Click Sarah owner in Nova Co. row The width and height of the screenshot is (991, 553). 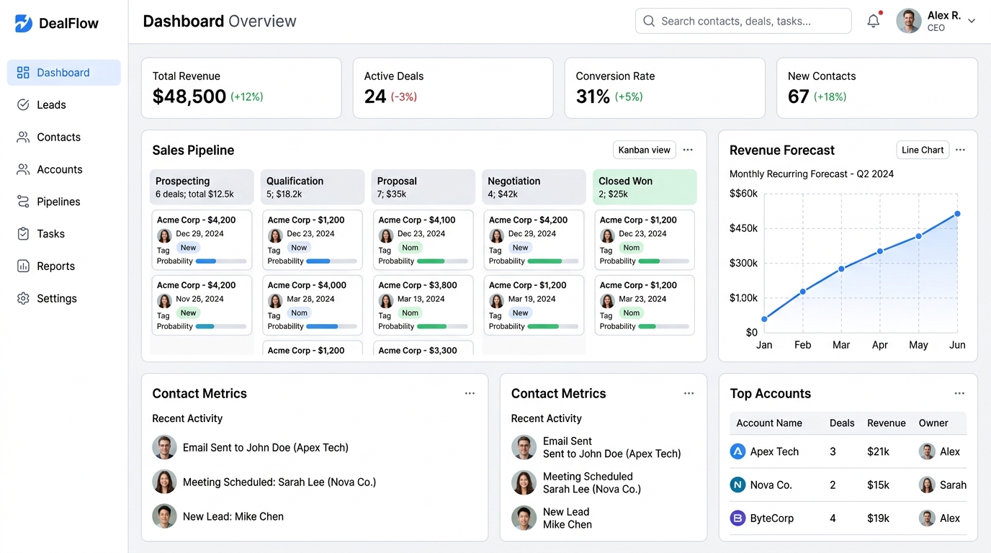pyautogui.click(x=943, y=485)
